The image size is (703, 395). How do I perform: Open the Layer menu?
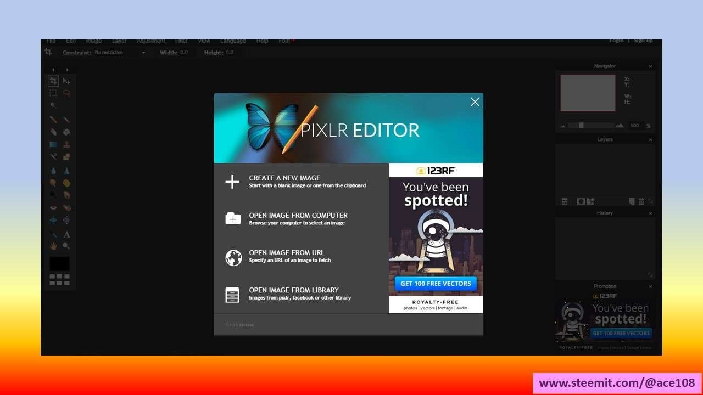coord(119,41)
